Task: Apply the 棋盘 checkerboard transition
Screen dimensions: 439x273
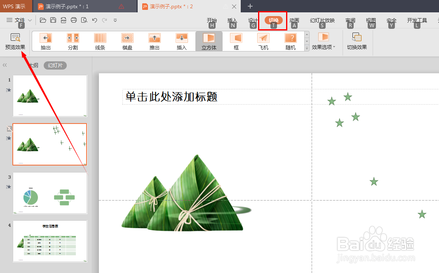Action: pos(127,42)
